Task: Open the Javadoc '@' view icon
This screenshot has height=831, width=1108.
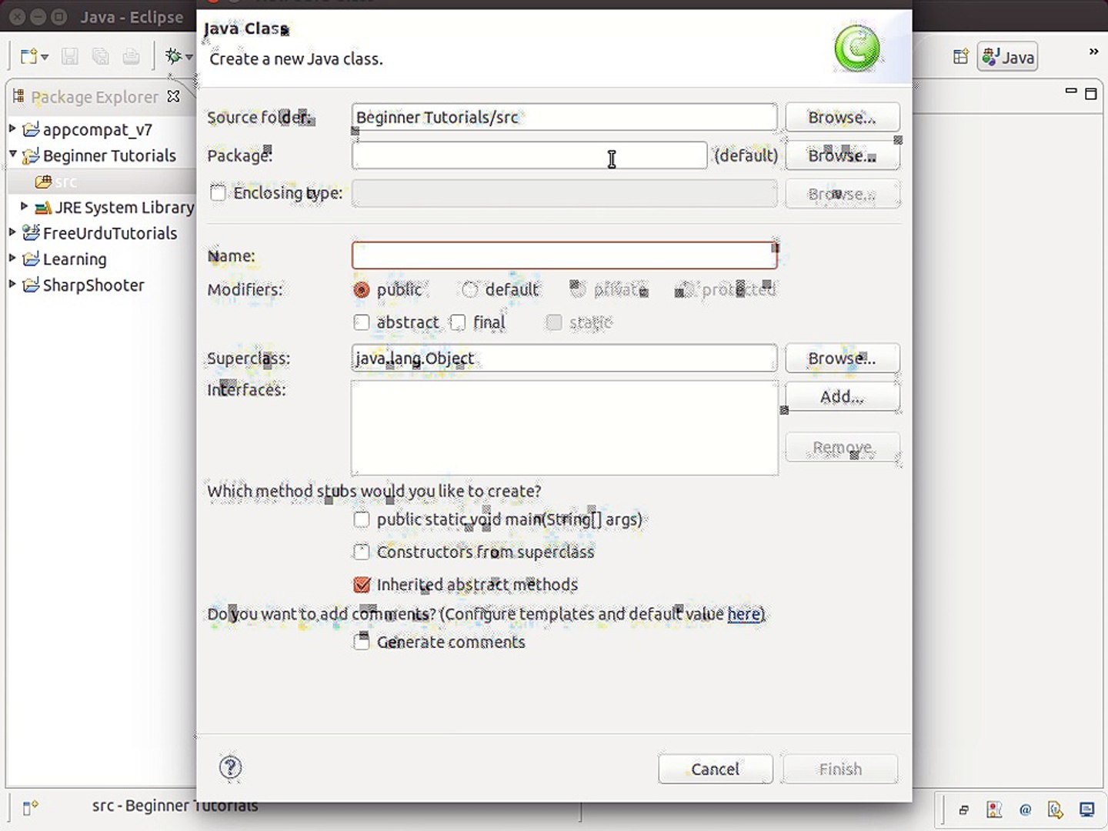Action: [x=1025, y=809]
